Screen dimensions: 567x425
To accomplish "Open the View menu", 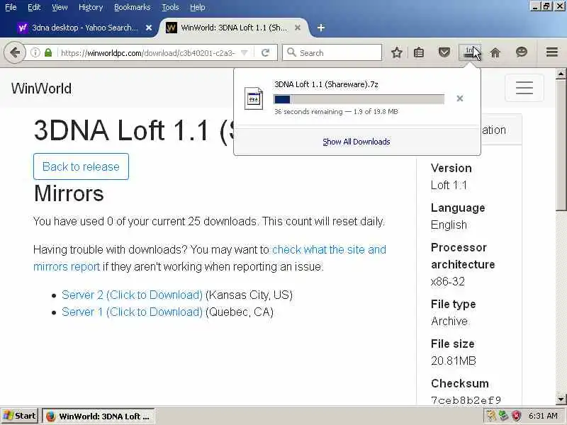I will (x=60, y=7).
